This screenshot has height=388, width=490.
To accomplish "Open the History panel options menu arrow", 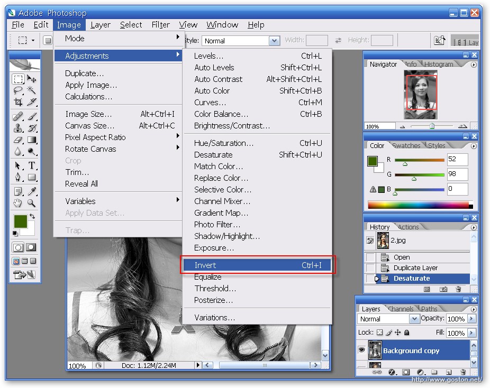I will [x=474, y=227].
